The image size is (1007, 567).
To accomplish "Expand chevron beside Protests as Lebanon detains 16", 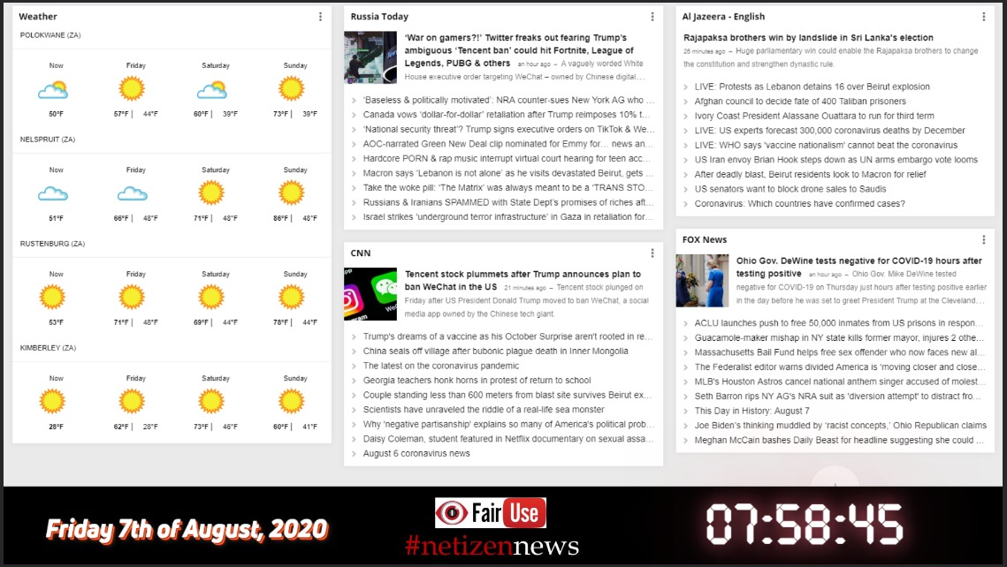I will tap(685, 87).
